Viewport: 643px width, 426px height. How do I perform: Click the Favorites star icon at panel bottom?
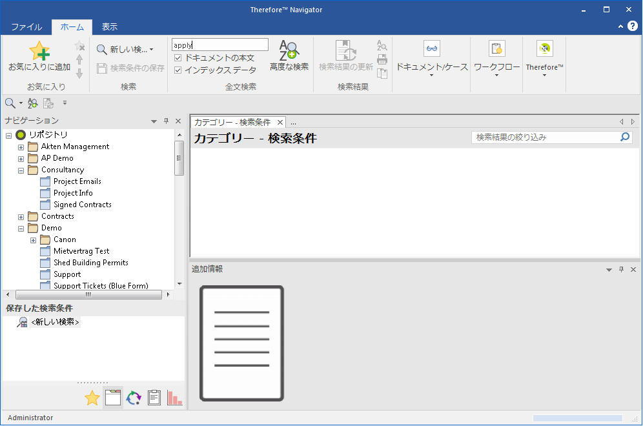click(x=92, y=398)
